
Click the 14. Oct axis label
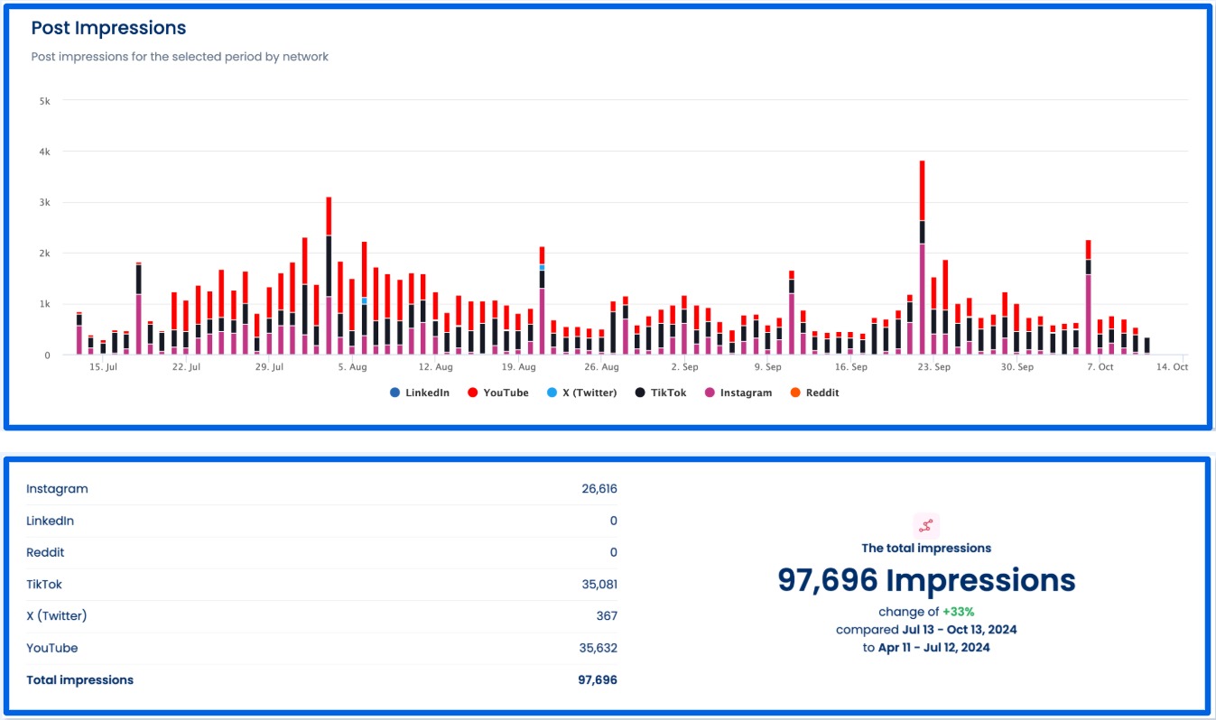[x=1172, y=367]
